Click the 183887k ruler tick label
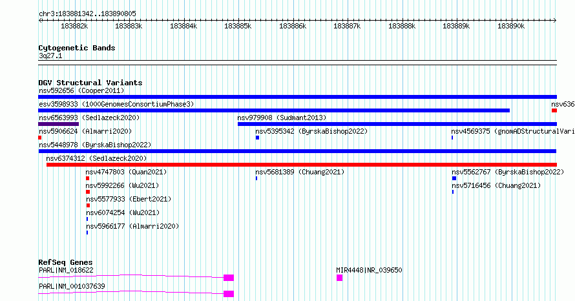Viewport: 575px width, 301px height. coord(347,26)
